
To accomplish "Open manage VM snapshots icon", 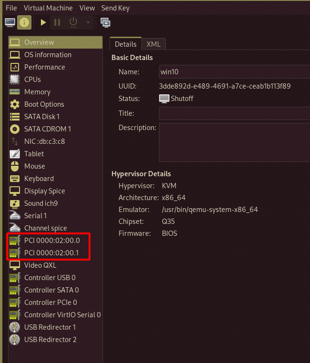I will (x=106, y=23).
